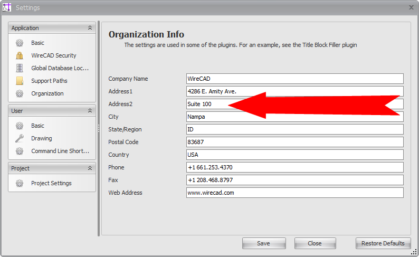
Task: Click the User group header label
Action: (17, 111)
